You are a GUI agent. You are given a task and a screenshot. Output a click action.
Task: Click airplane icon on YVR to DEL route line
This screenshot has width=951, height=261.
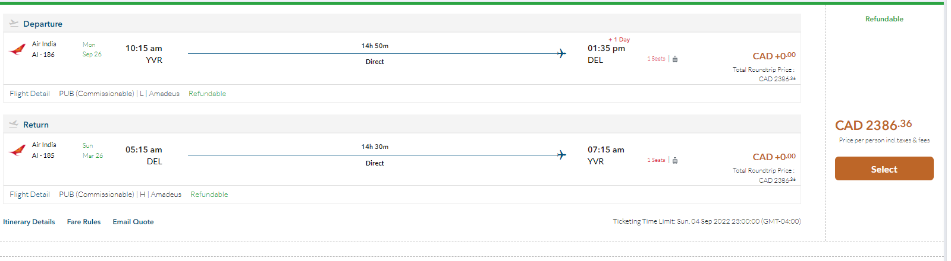pyautogui.click(x=561, y=53)
